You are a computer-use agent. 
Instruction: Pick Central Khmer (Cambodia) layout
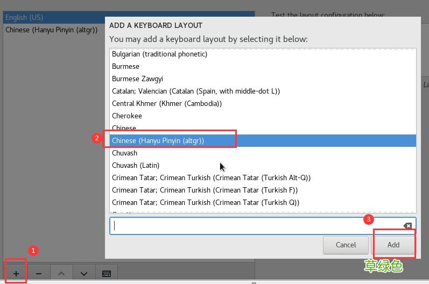(x=166, y=103)
